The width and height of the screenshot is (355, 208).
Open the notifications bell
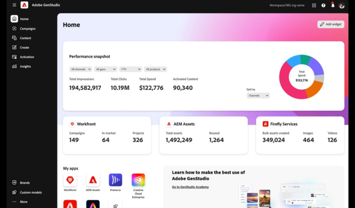pyautogui.click(x=332, y=5)
